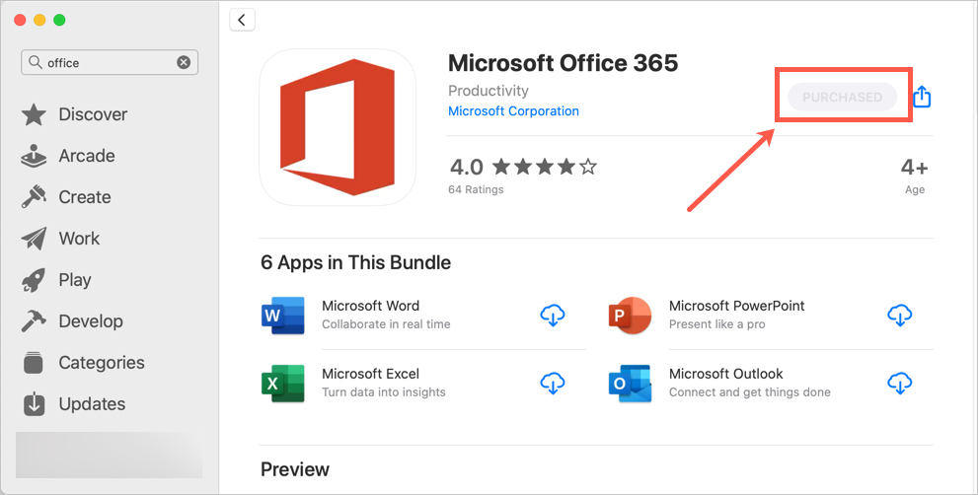978x495 pixels.
Task: Click the Work paper plane icon
Action: pyautogui.click(x=34, y=239)
